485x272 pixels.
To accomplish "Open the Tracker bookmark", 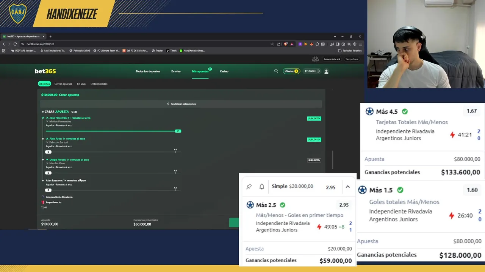I will coord(157,51).
